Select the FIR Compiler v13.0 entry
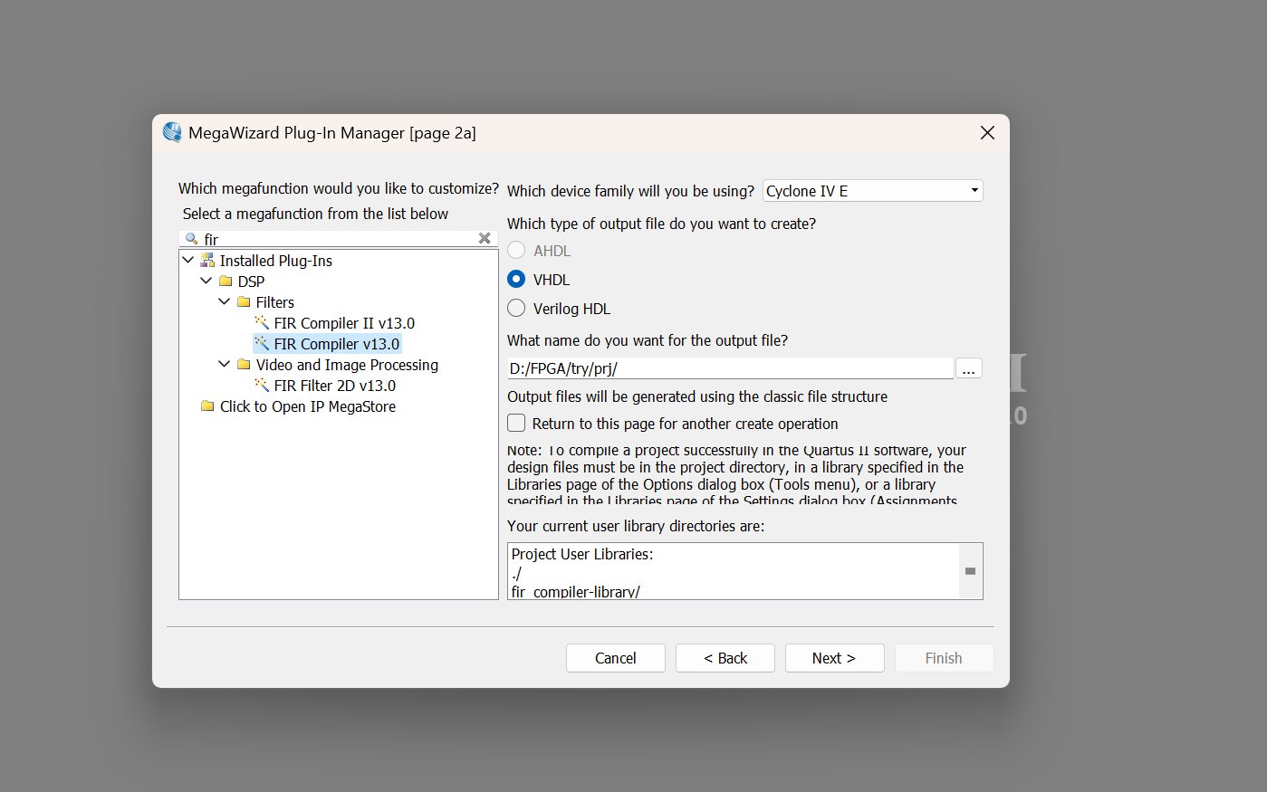The image size is (1267, 792). coord(337,344)
